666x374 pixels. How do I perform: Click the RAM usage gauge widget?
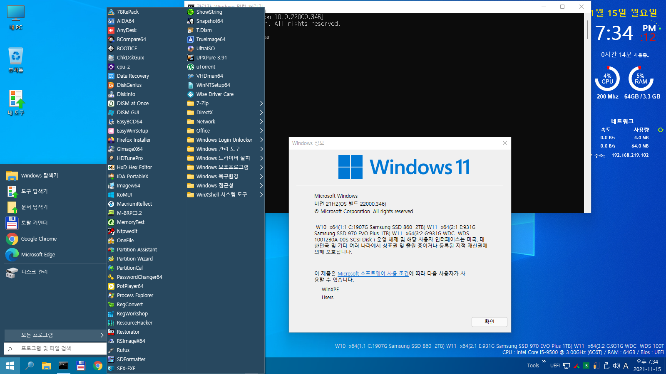pos(641,79)
